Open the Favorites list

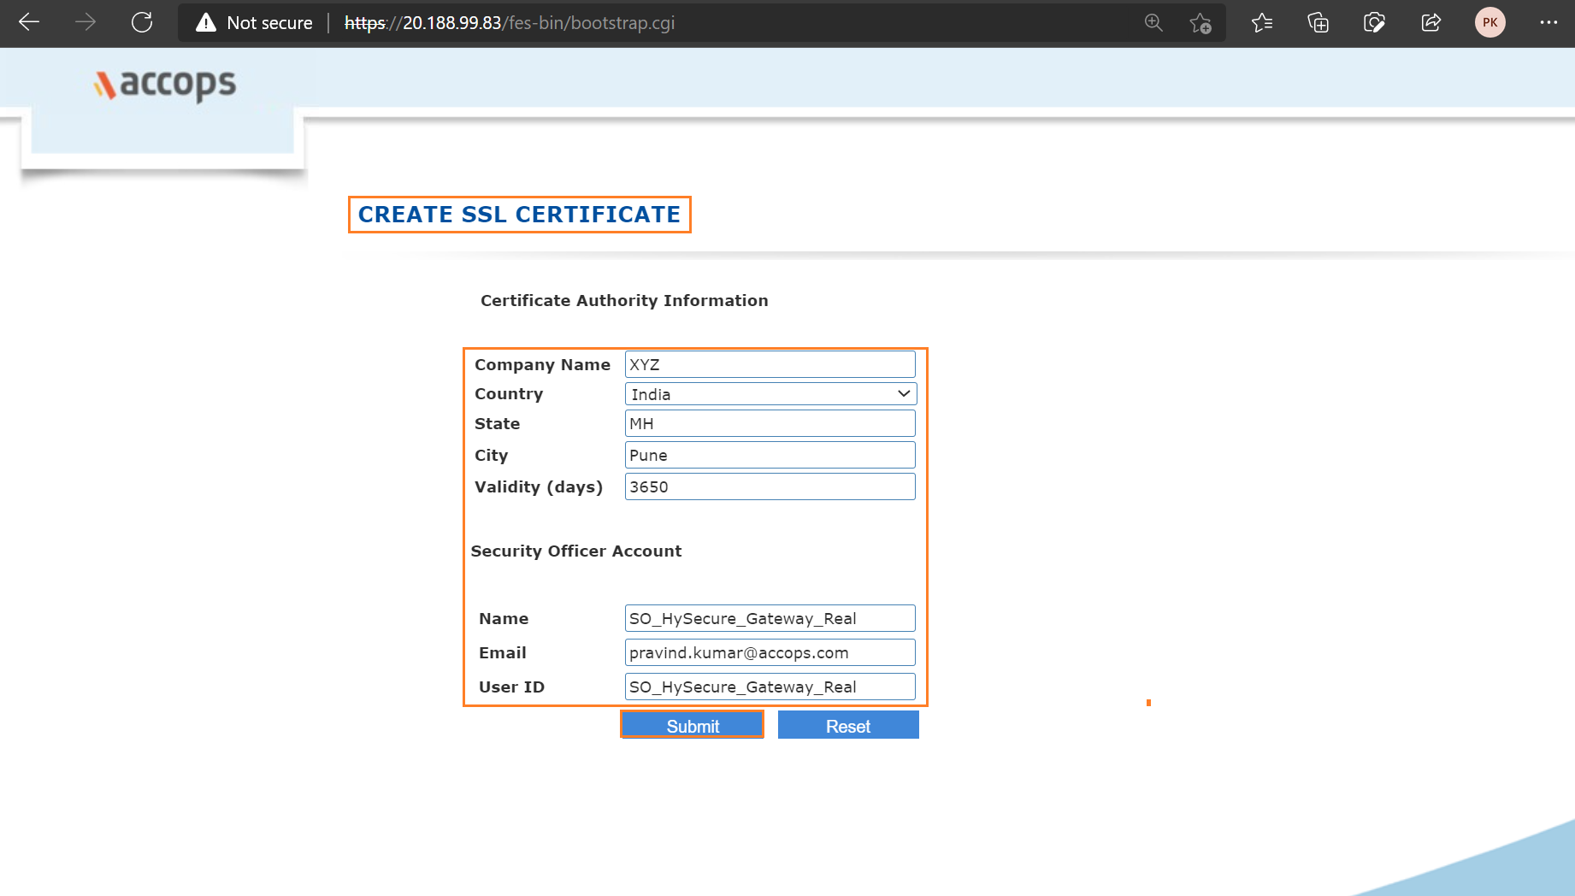coord(1262,23)
